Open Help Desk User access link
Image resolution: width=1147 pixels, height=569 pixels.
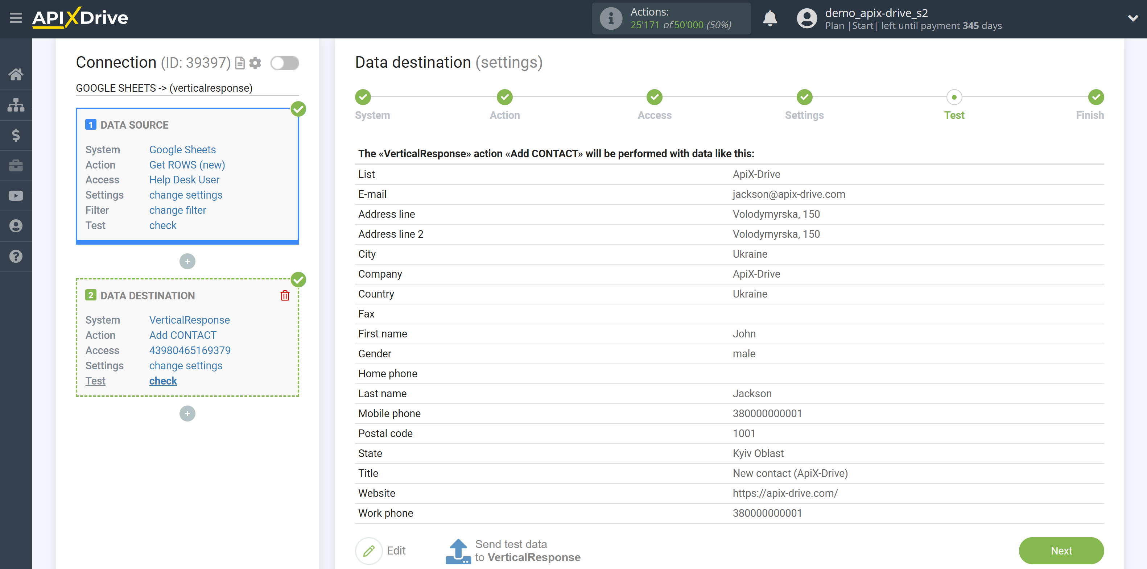point(184,180)
